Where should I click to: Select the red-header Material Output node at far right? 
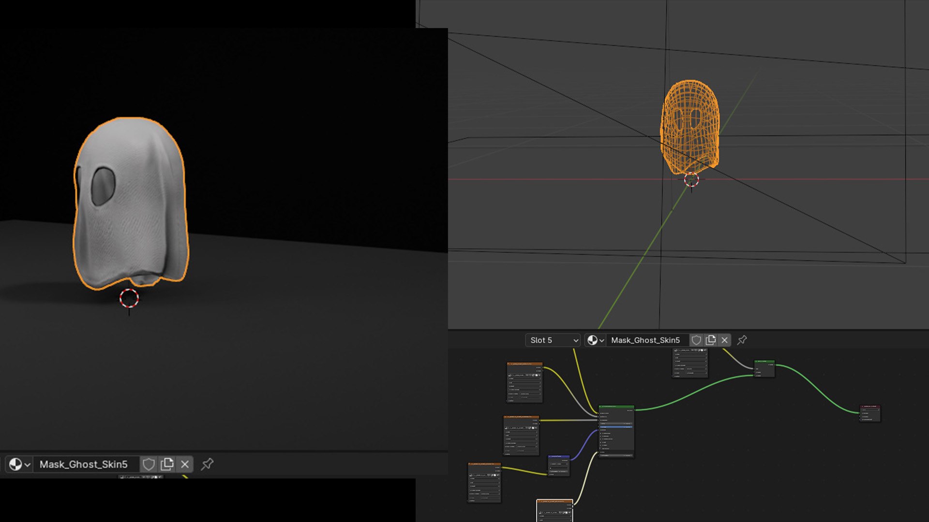869,407
